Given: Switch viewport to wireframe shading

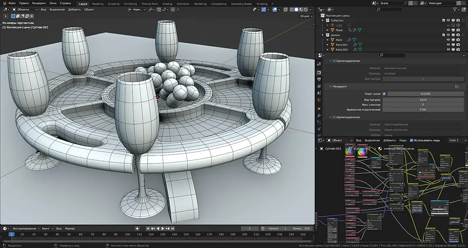Looking at the screenshot, I should pyautogui.click(x=292, y=10).
